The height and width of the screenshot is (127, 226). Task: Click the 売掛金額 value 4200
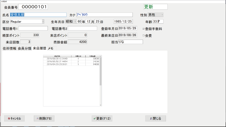pos(77,42)
